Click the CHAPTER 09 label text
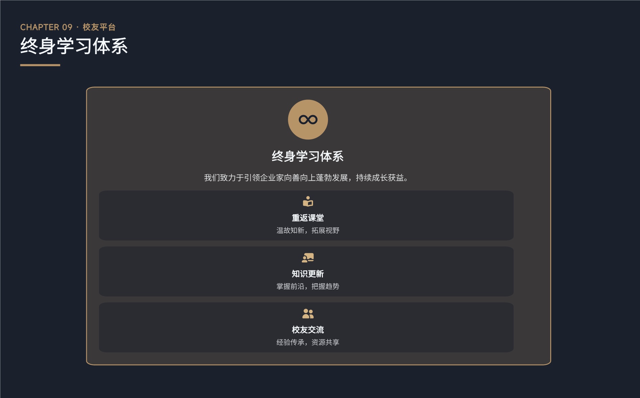Image resolution: width=640 pixels, height=398 pixels. pos(46,27)
